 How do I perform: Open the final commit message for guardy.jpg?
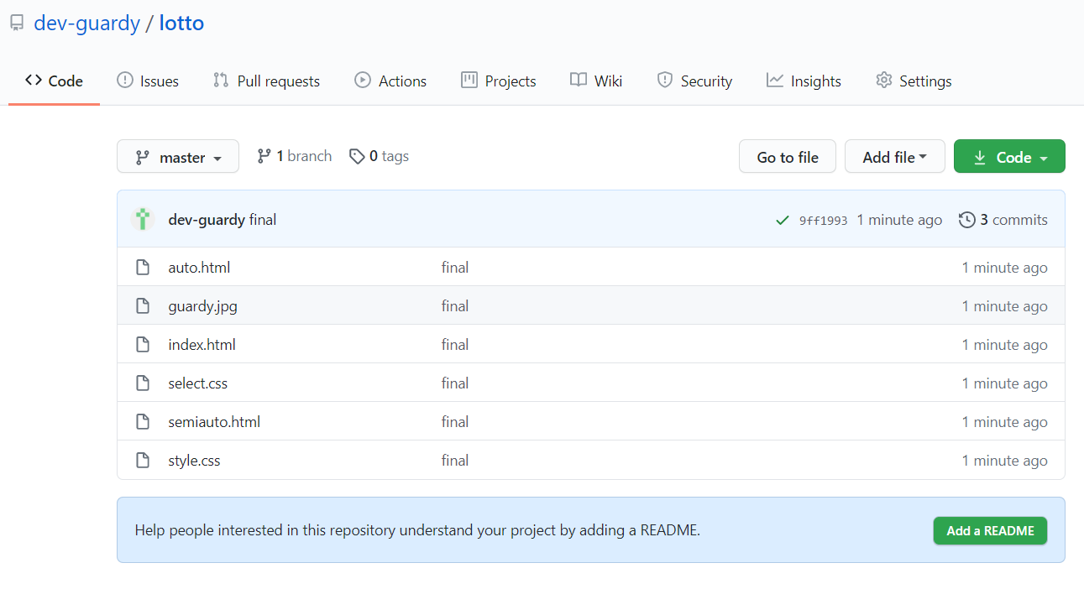click(x=455, y=306)
